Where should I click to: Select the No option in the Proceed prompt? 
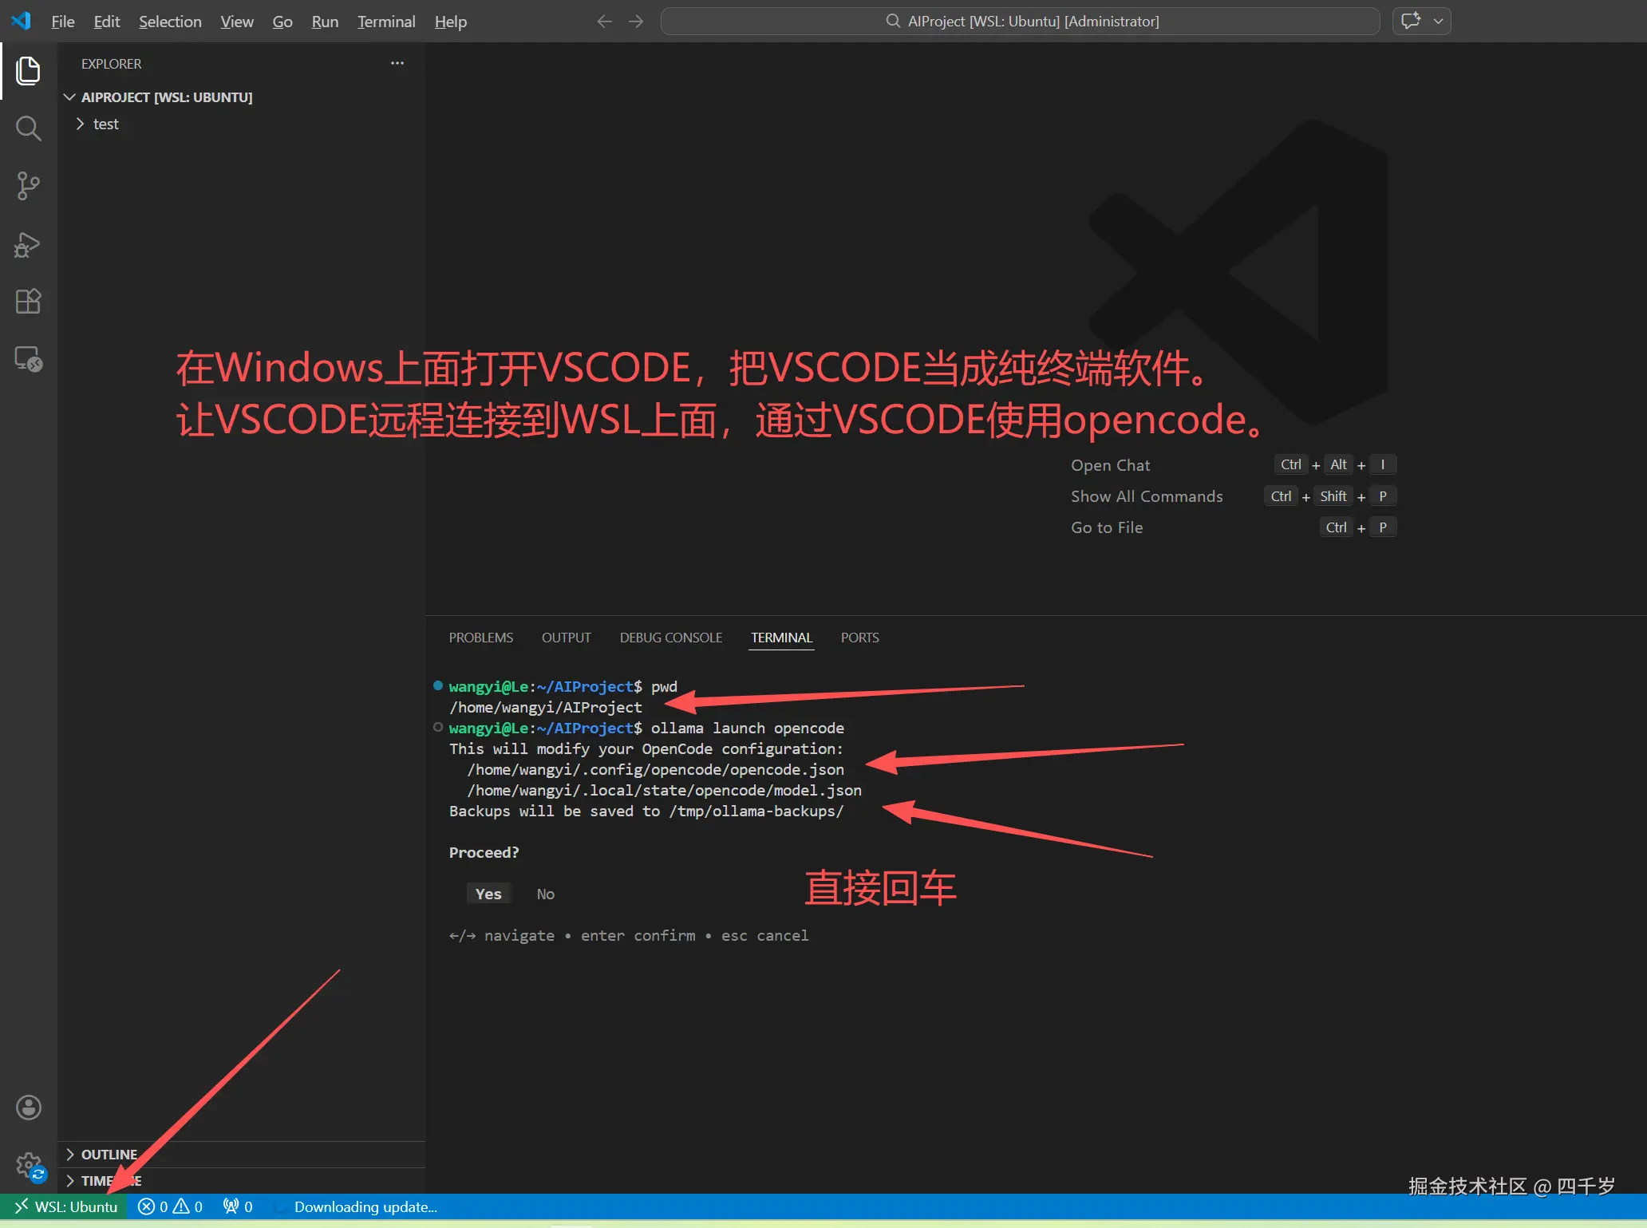pyautogui.click(x=545, y=894)
